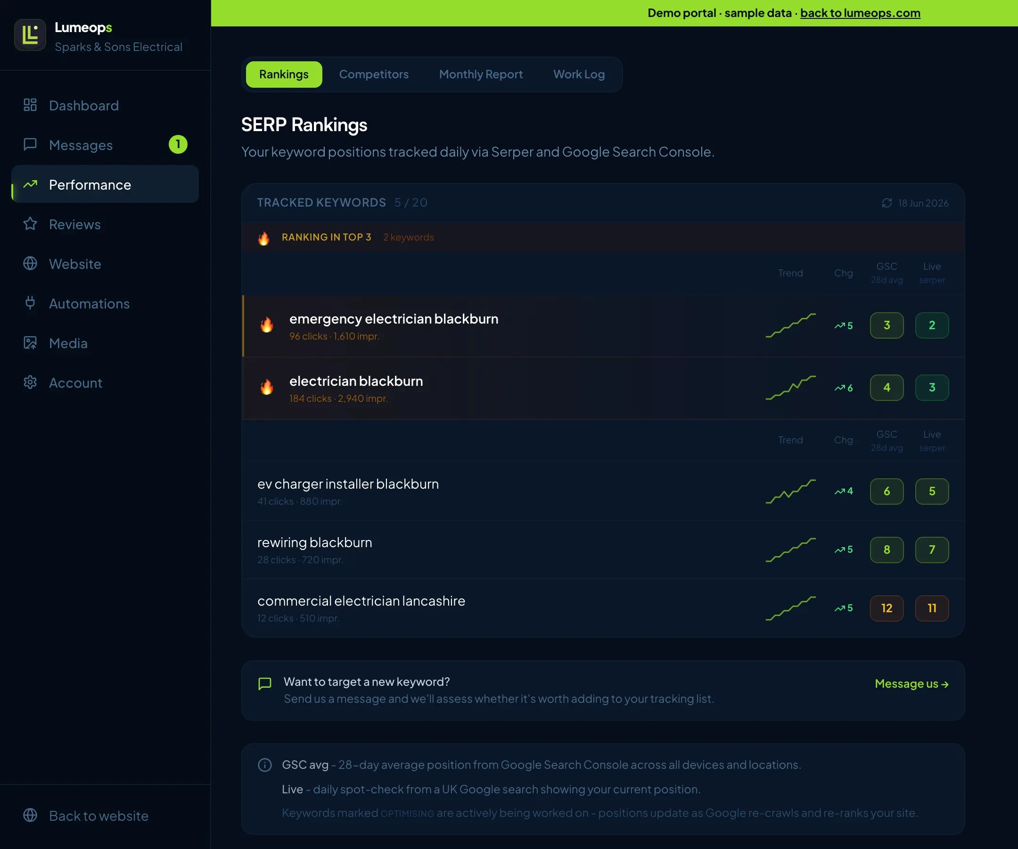Click 96 clicks · 1,610 impr. stats
1018x849 pixels.
tap(334, 336)
